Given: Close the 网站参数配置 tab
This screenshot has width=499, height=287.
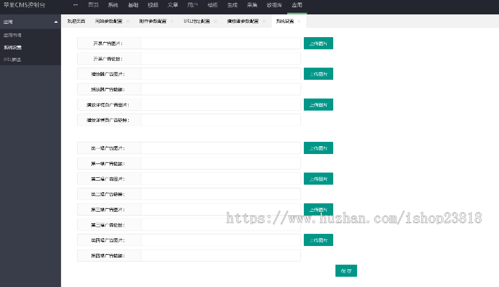Looking at the screenshot, I should click(128, 21).
